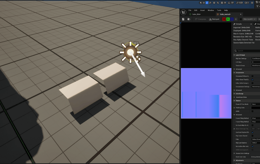The width and height of the screenshot is (260, 164).
Task: Open the Edit menu
Action: pyautogui.click(x=196, y=10)
